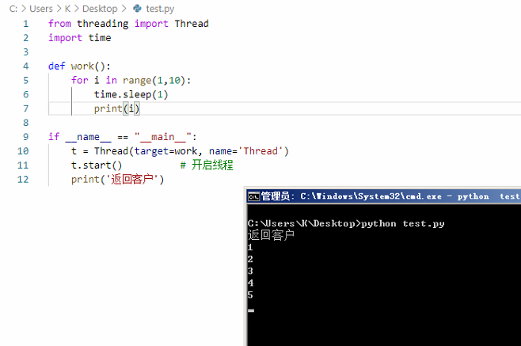The width and height of the screenshot is (521, 346).
Task: Place cursor on the 'def work()' line
Action: (x=79, y=67)
